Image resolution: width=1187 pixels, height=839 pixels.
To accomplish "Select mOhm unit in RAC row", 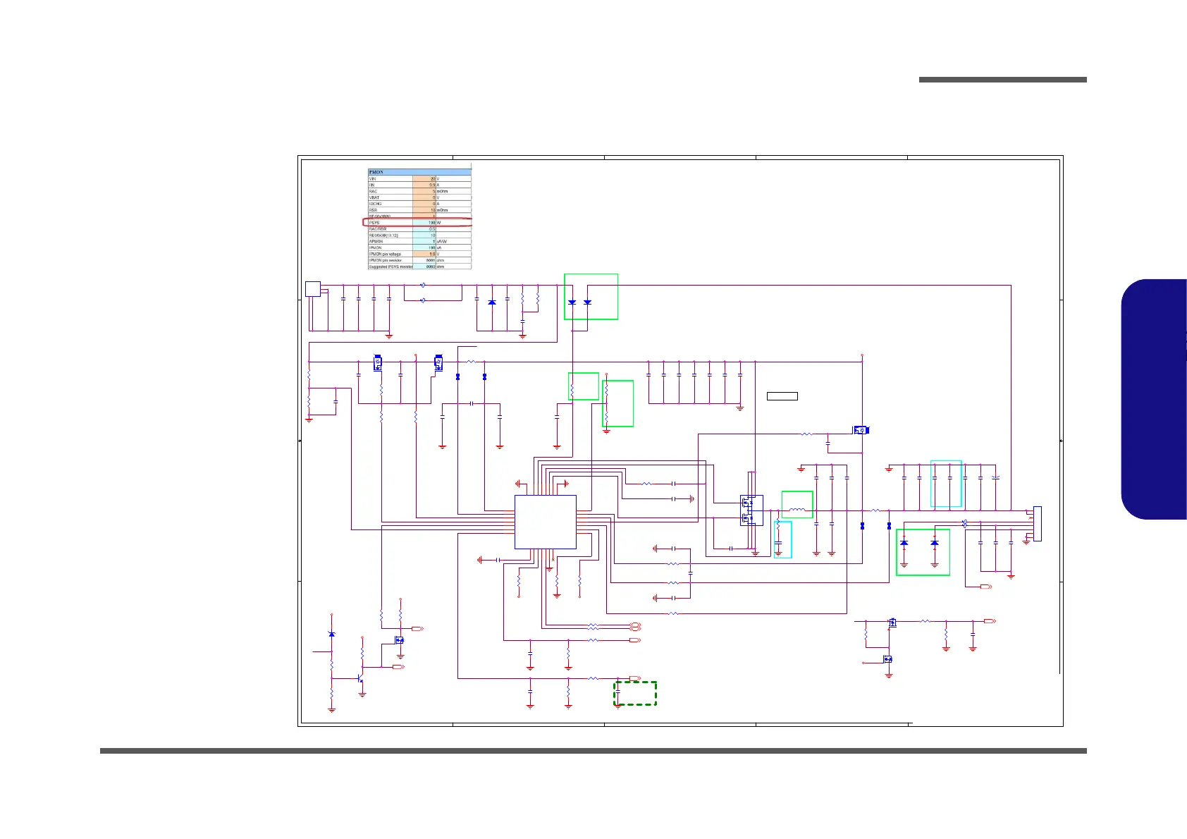I will [x=454, y=191].
